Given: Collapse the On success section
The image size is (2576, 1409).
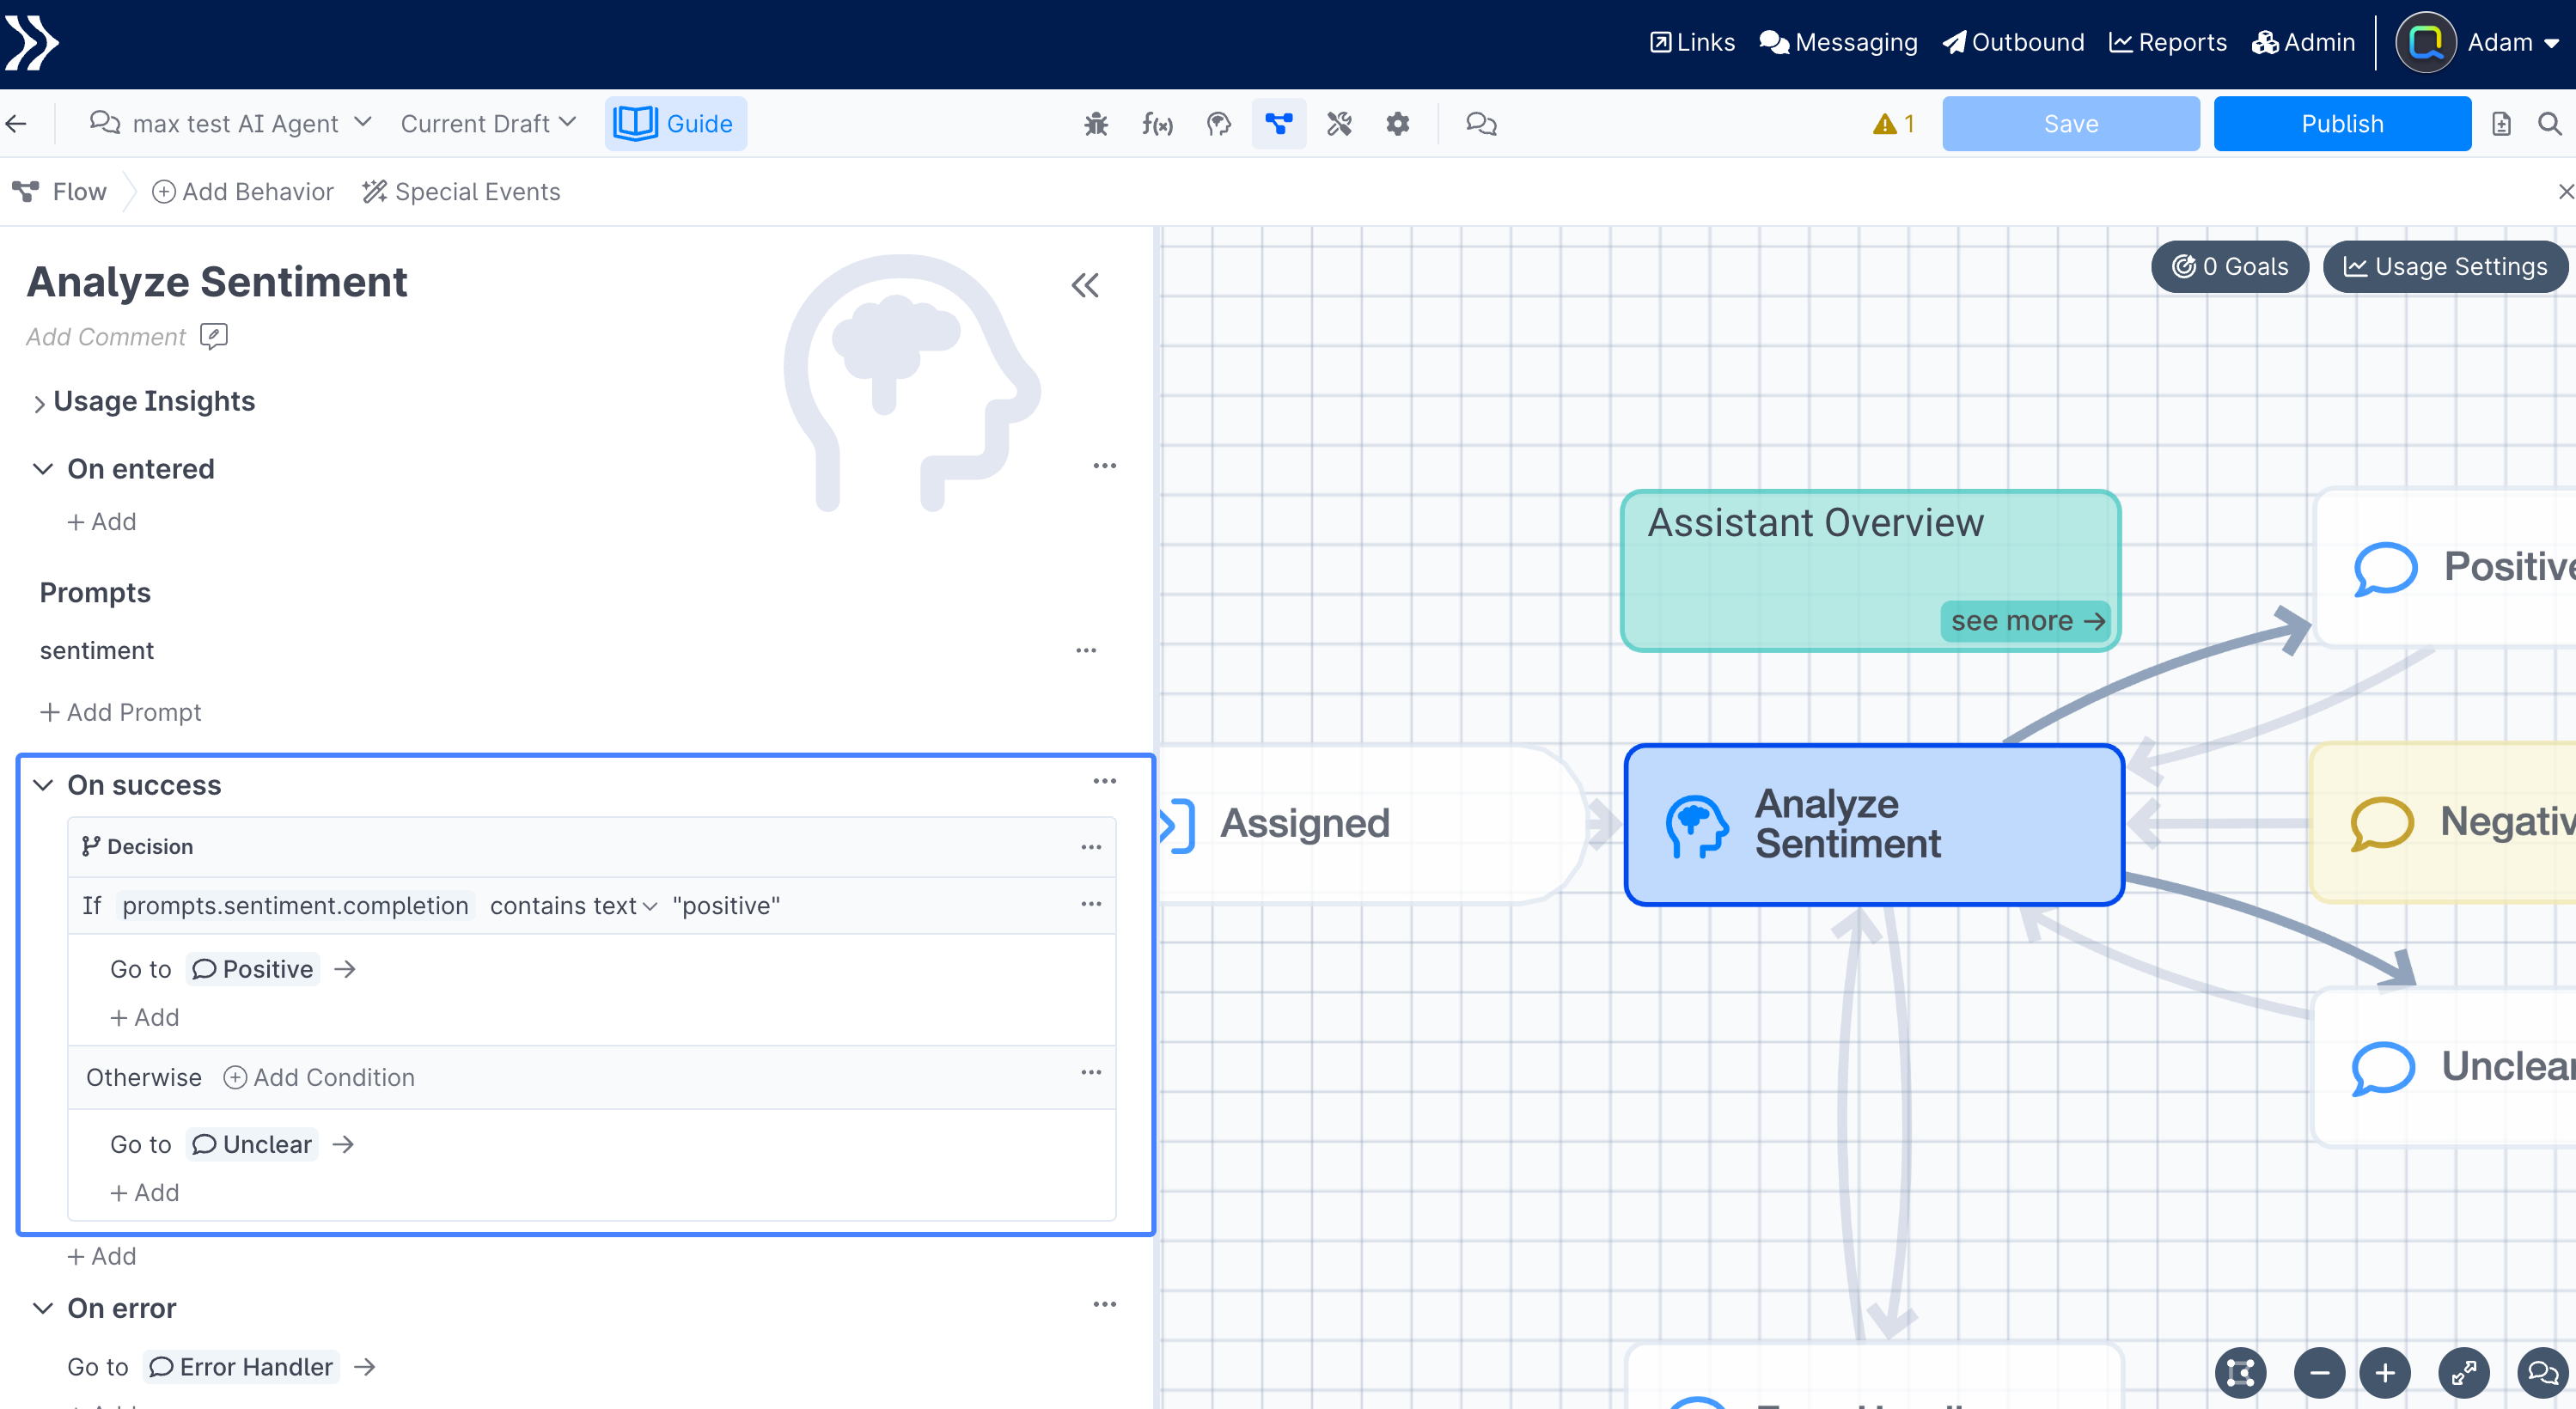Looking at the screenshot, I should 43,785.
